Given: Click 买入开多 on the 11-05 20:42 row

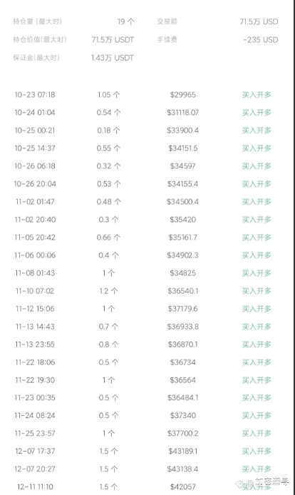Looking at the screenshot, I should (257, 238).
